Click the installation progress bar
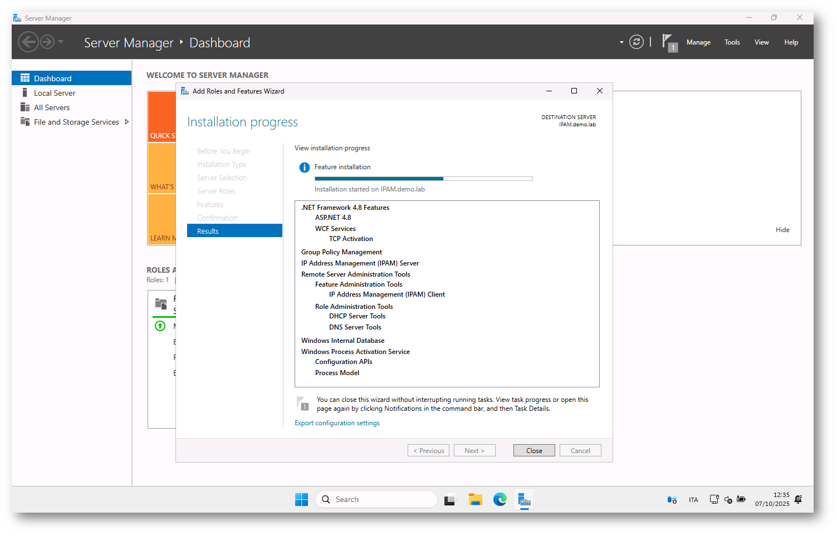The width and height of the screenshot is (837, 536). point(423,179)
